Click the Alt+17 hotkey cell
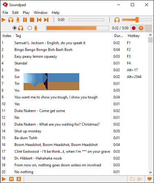154x183 pixels. (x=132, y=70)
